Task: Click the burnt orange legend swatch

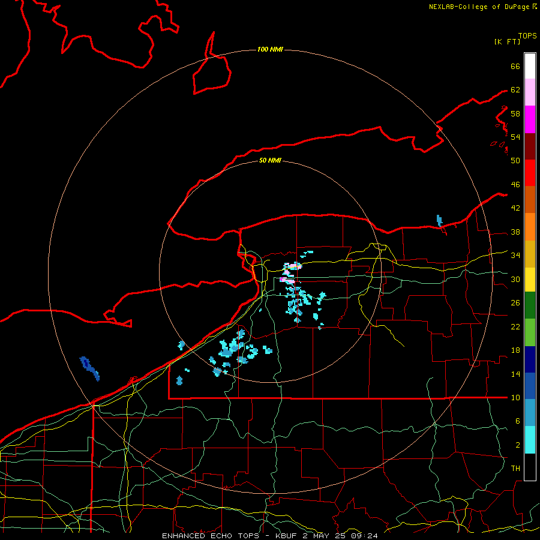Action: pos(530,200)
